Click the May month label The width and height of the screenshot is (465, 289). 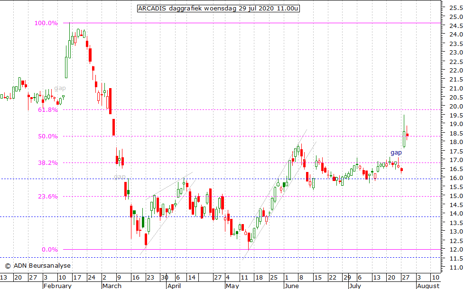(x=232, y=286)
